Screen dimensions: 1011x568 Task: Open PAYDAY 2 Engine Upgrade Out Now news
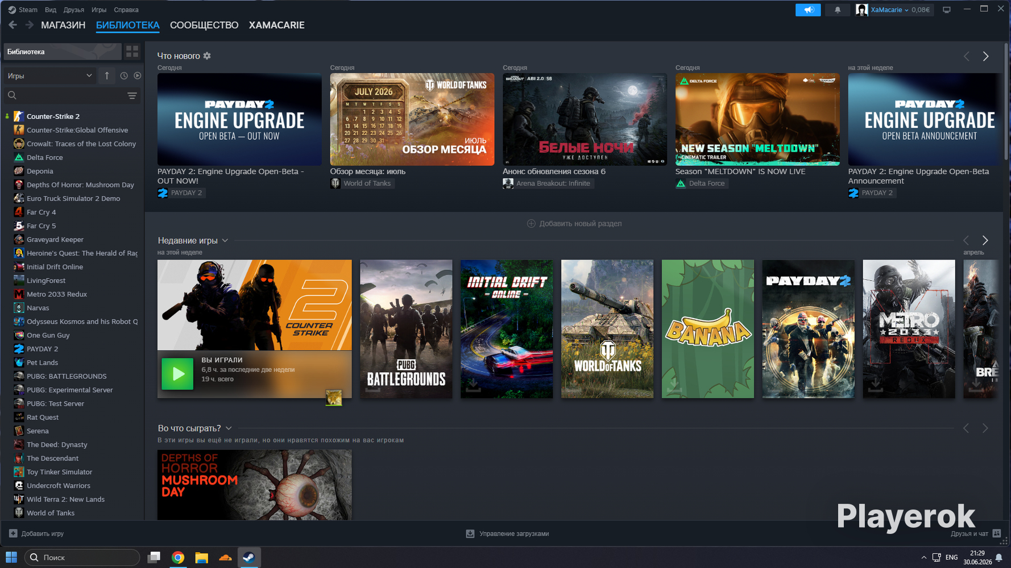tap(239, 119)
